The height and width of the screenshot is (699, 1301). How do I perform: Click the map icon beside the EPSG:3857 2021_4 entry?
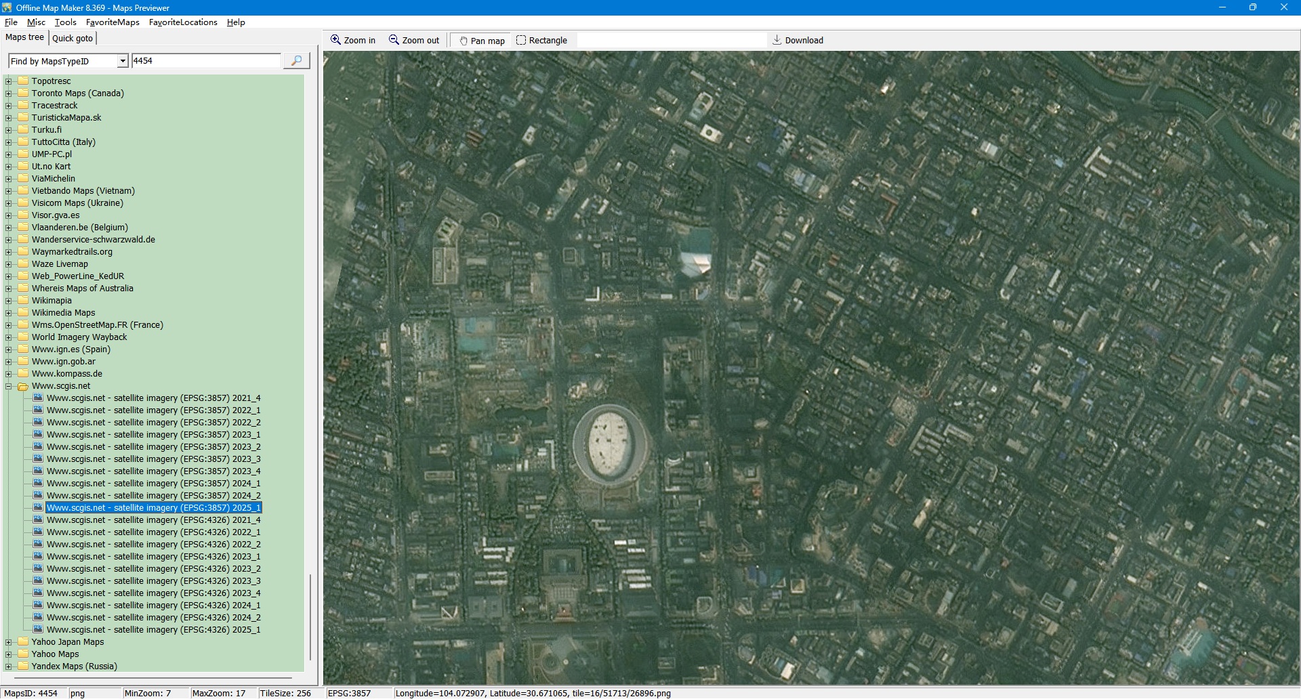(39, 398)
